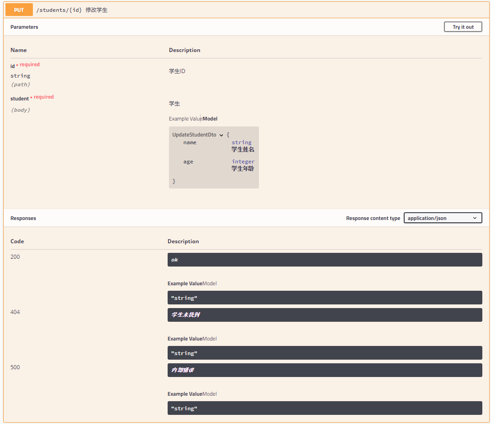Click the 学生姓名 field description
This screenshot has width=491, height=424.
coord(243,150)
